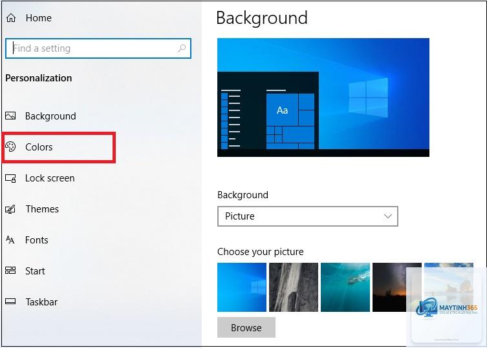
Task: Open the Themes section
Action: coord(42,209)
